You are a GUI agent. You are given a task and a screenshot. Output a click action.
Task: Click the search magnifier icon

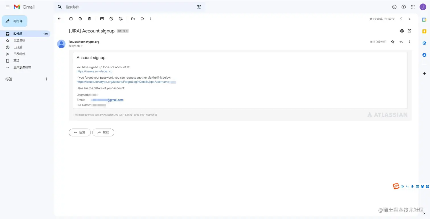click(x=60, y=7)
